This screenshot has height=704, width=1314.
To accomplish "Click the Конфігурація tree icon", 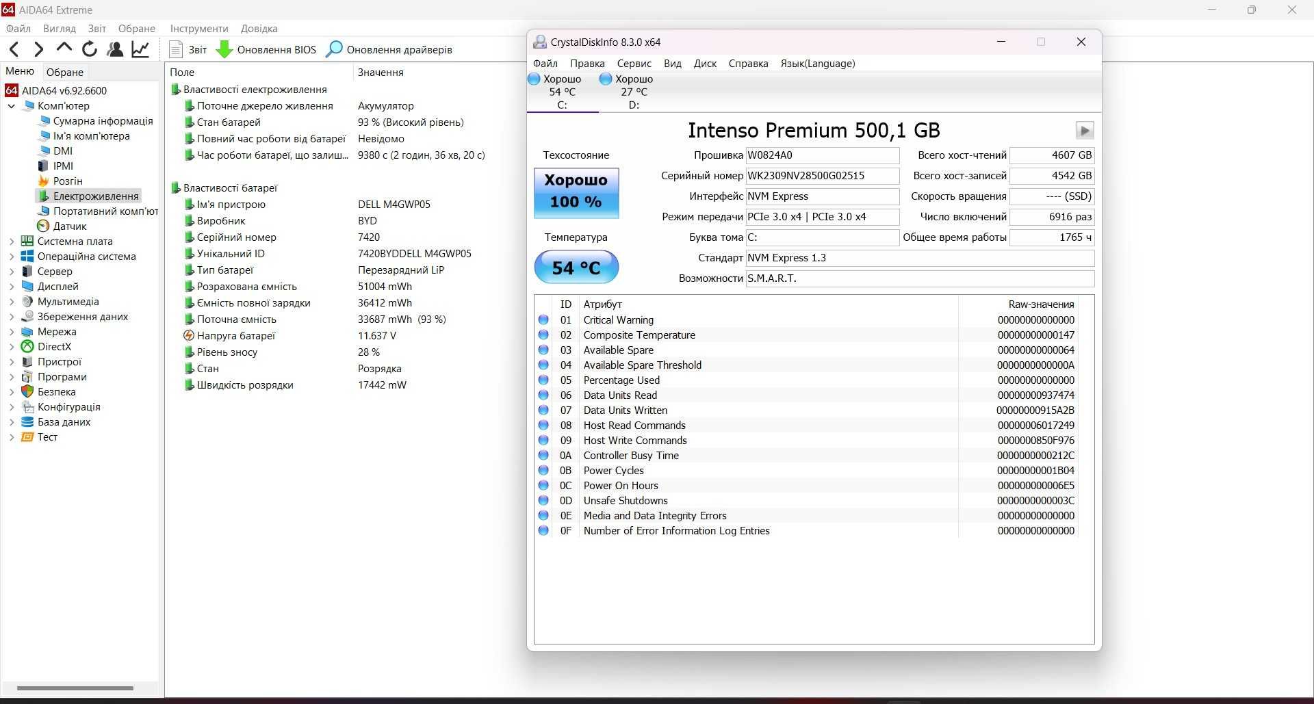I will click(27, 407).
